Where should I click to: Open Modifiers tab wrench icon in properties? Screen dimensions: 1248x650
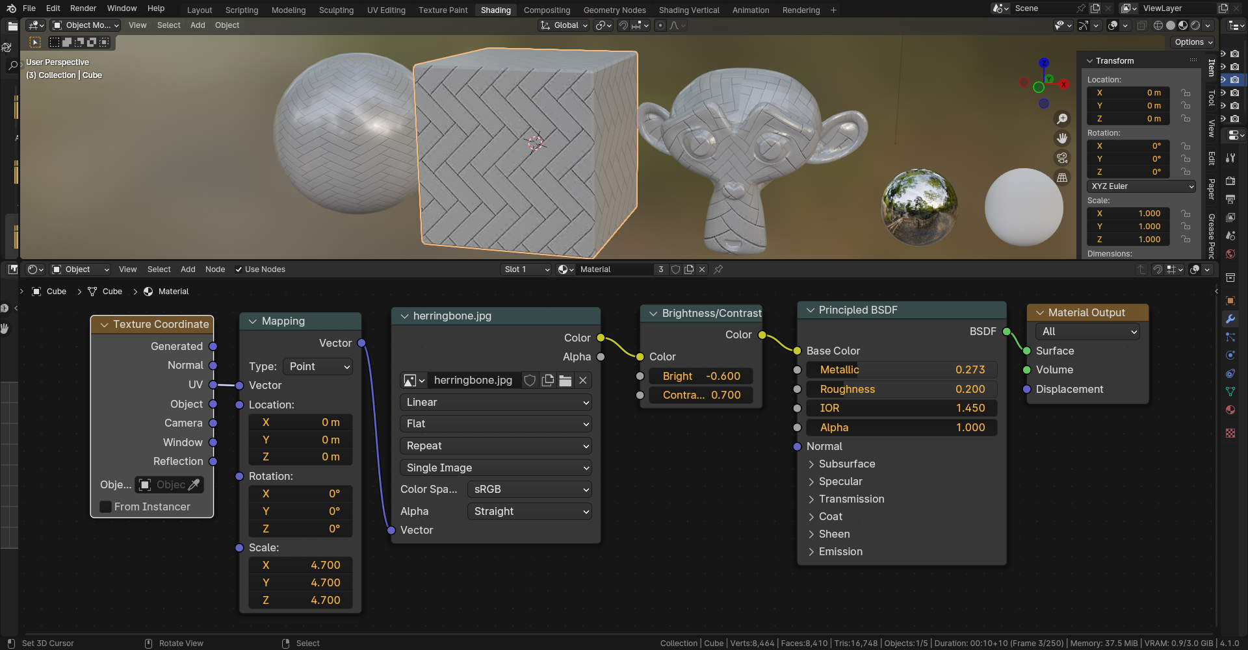1230,319
